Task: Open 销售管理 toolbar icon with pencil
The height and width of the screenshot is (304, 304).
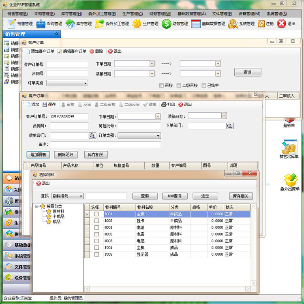Action: [x=12, y=24]
